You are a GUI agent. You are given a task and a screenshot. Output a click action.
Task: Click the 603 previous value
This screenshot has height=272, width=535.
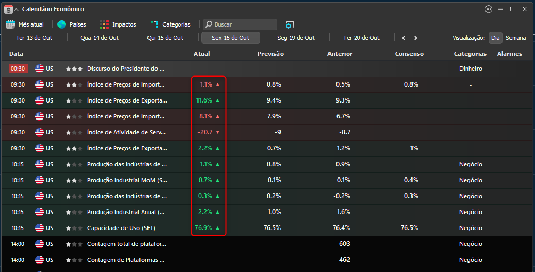(344, 244)
